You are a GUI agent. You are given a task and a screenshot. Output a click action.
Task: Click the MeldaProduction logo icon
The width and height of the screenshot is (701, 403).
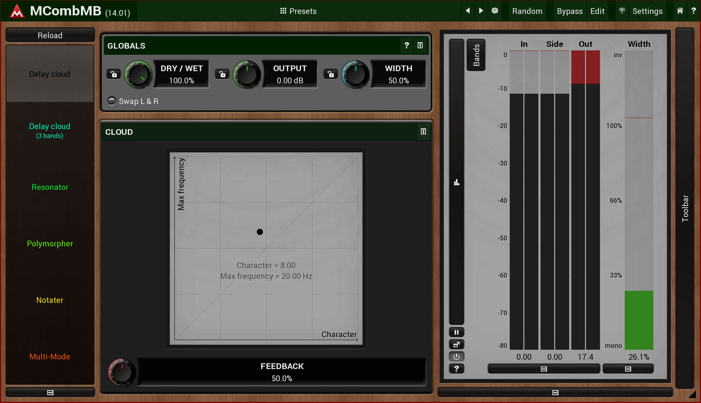pos(16,11)
